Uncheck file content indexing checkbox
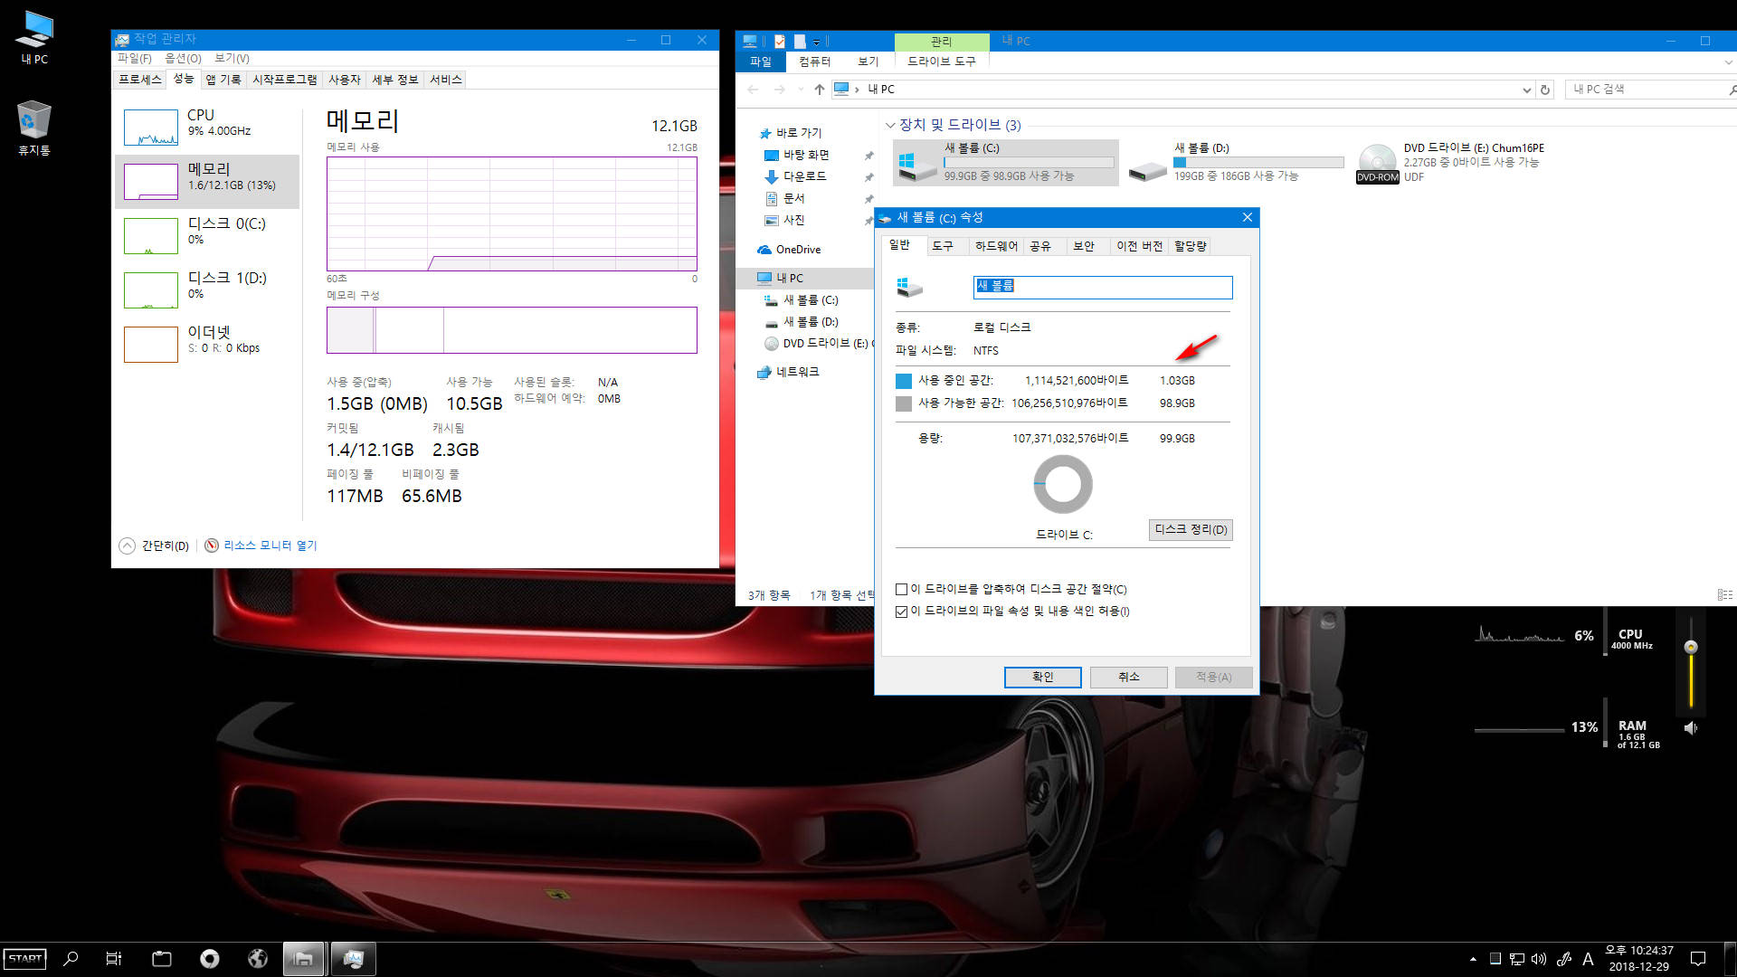Viewport: 1737px width, 977px height. (901, 612)
